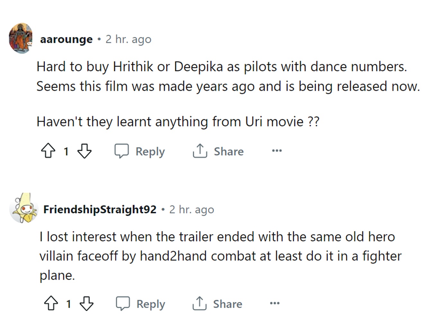Upvote FriendshipStraight92's comment
This screenshot has width=431, height=328.
tap(51, 303)
